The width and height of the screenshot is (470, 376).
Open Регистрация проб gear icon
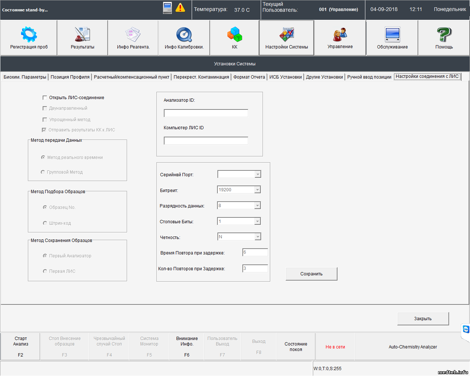[x=29, y=35]
